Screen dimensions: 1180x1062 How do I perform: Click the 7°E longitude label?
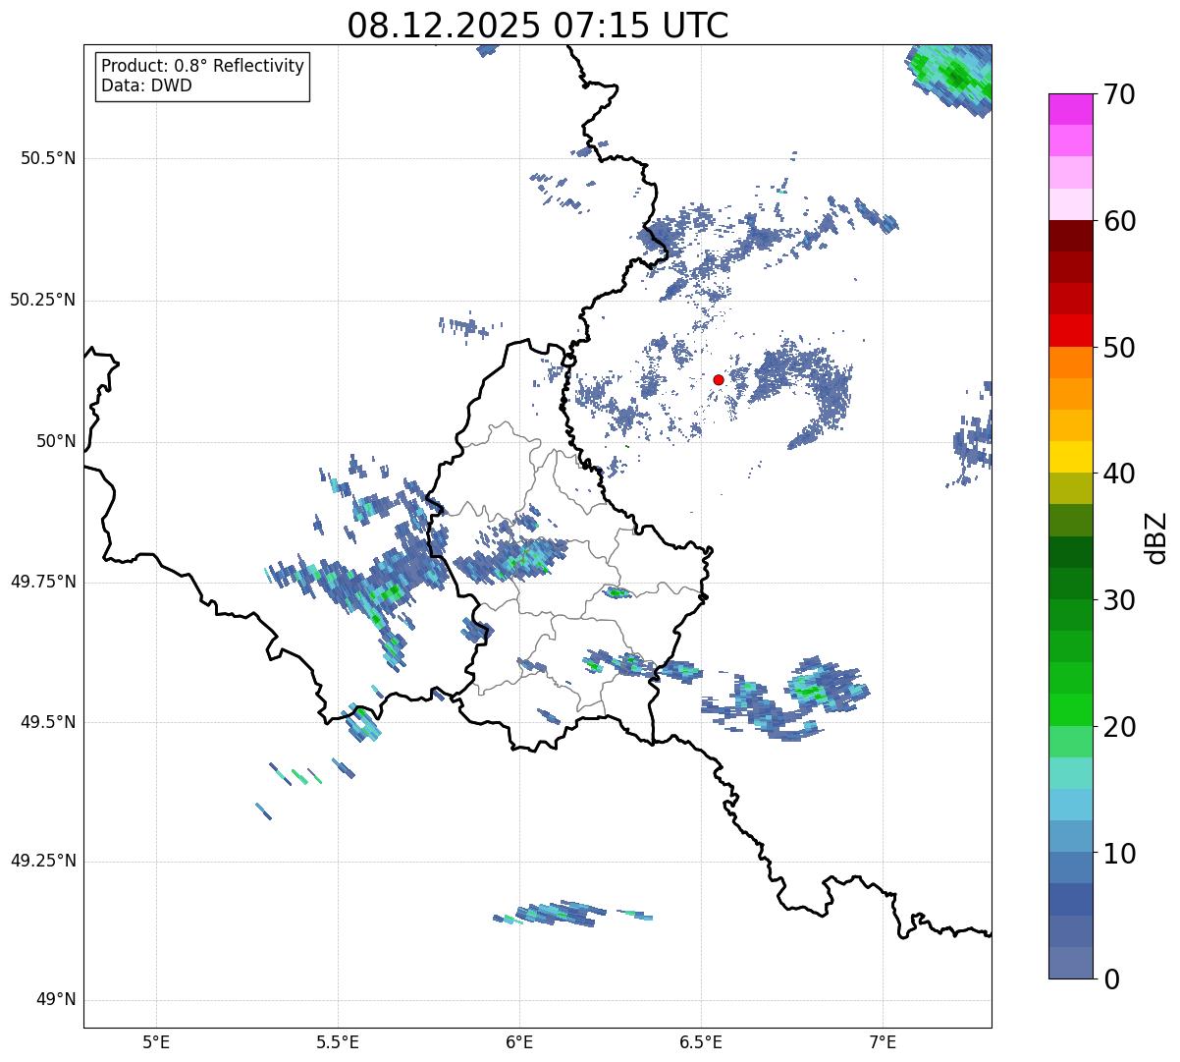pyautogui.click(x=883, y=1041)
